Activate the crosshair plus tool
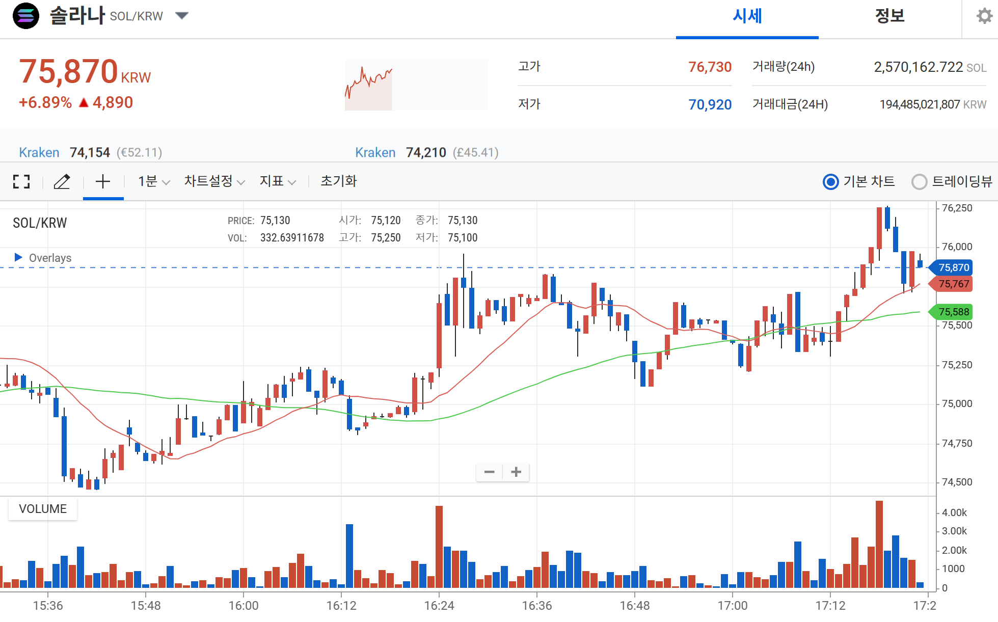Screen dimensions: 998x622 [103, 181]
